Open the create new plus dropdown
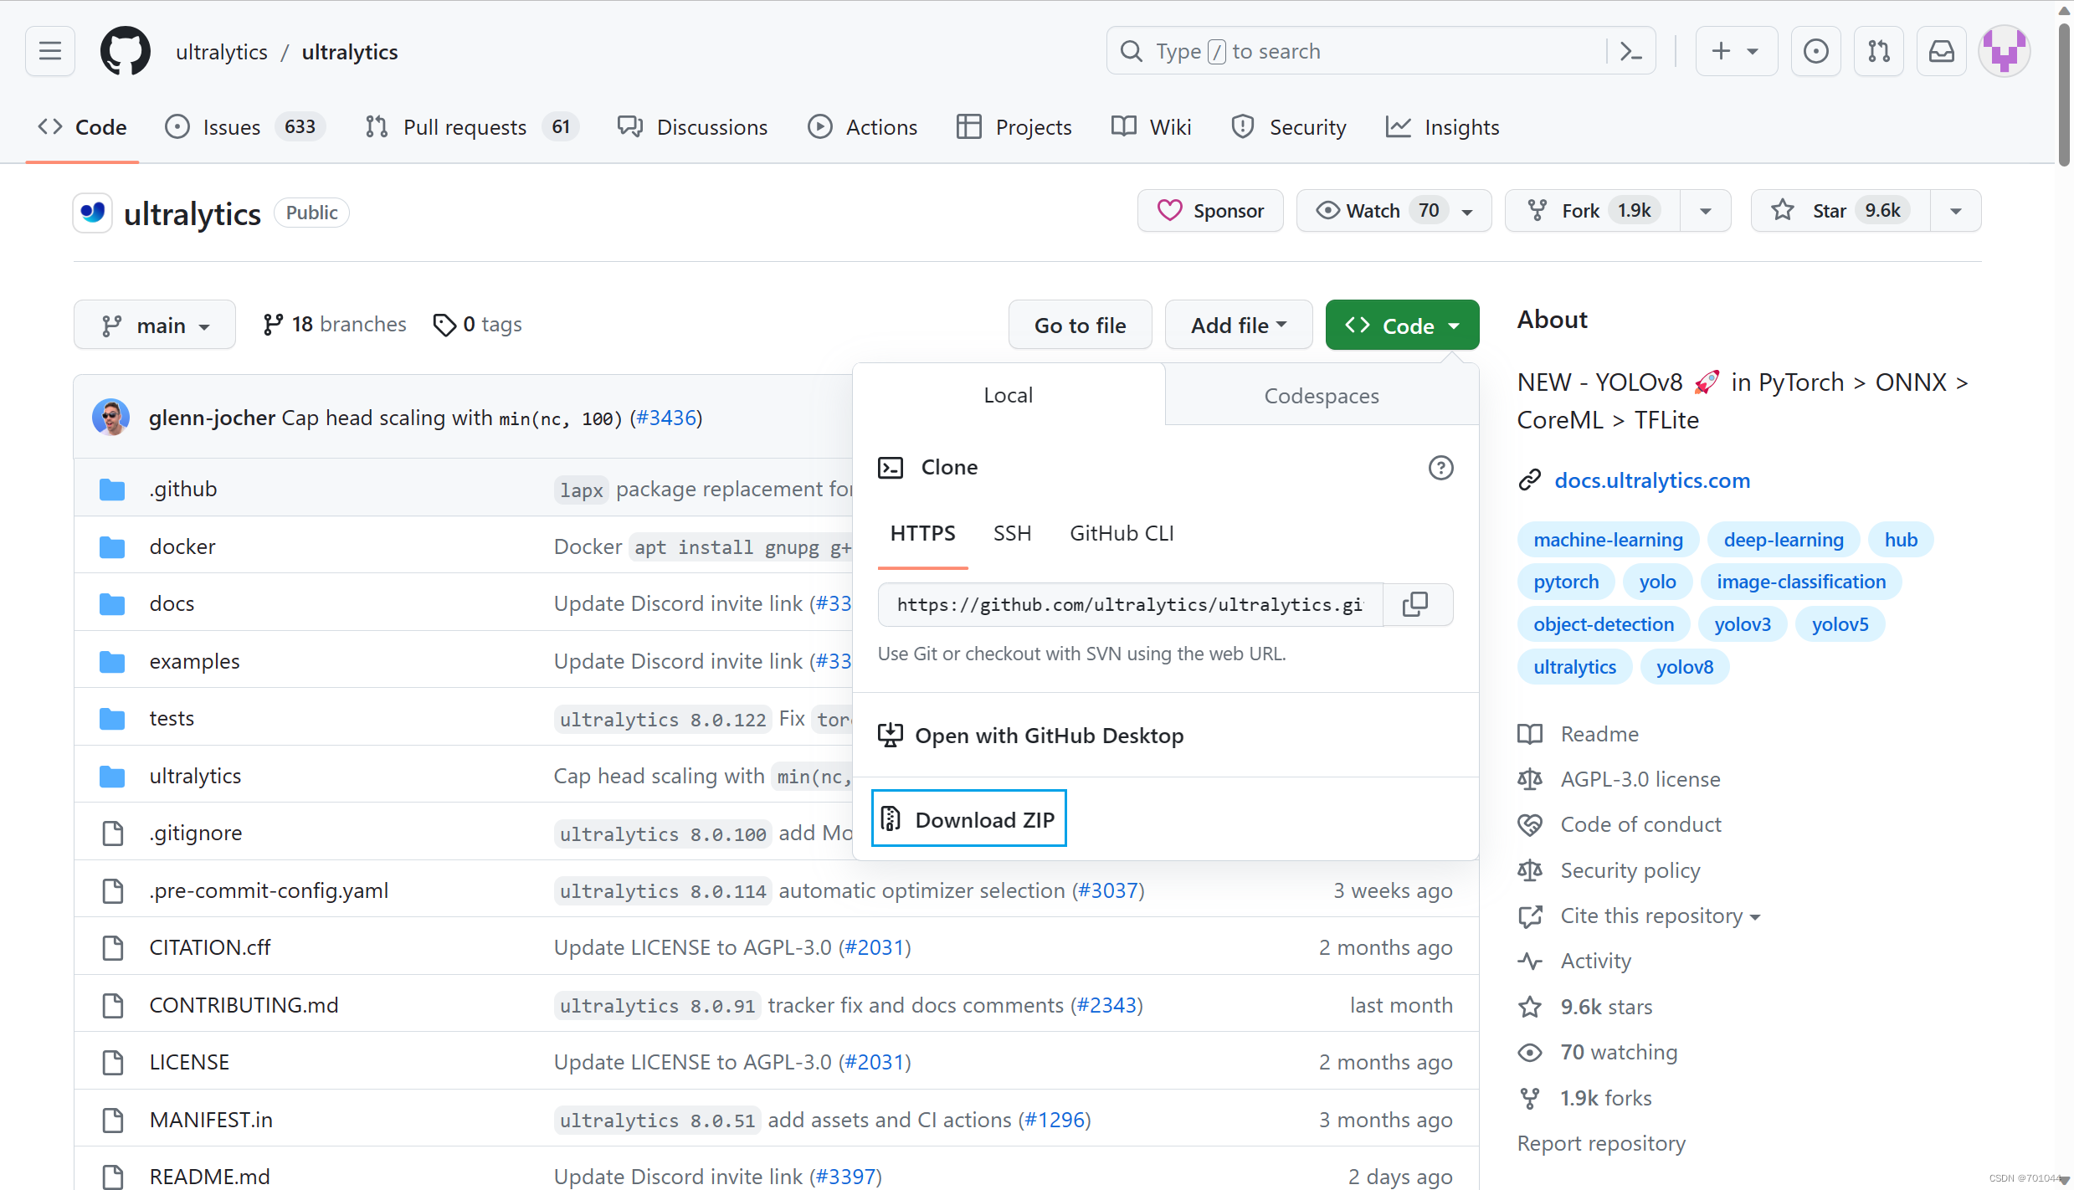 pyautogui.click(x=1737, y=51)
